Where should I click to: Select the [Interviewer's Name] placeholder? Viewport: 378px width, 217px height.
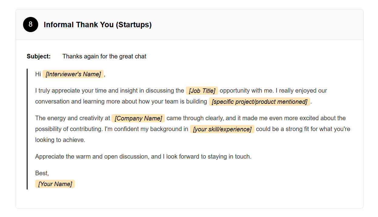(x=73, y=74)
